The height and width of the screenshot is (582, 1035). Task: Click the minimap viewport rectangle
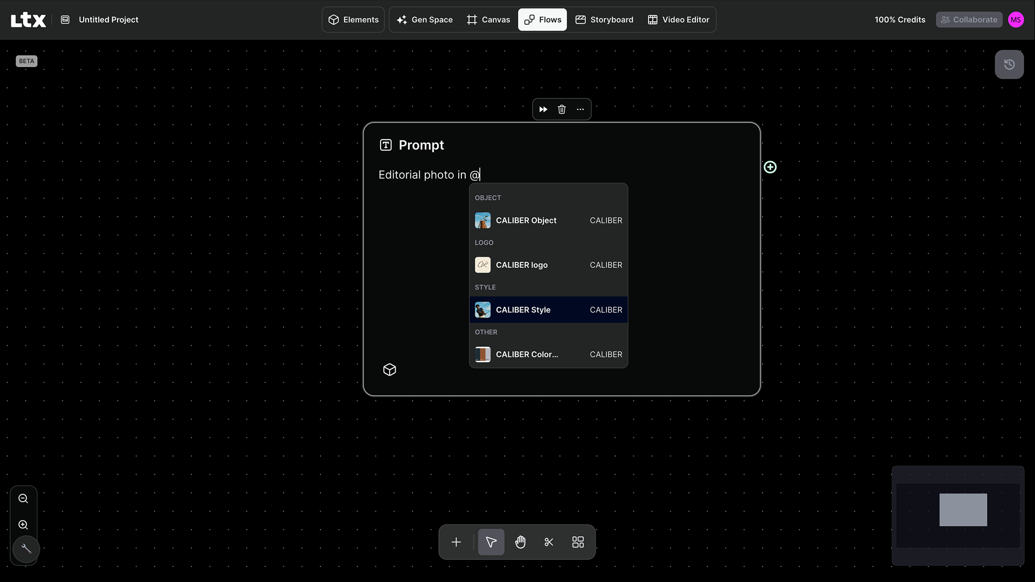963,510
